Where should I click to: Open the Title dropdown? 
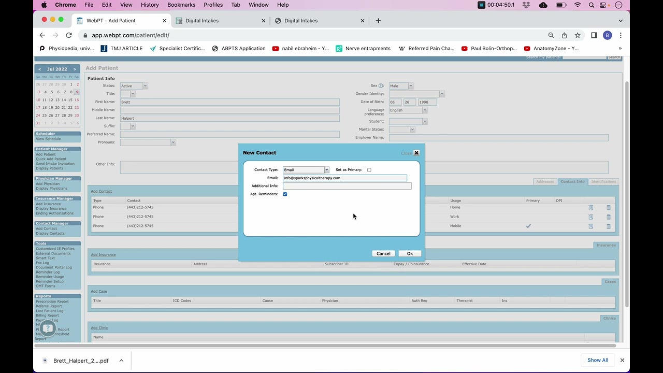pos(127,94)
